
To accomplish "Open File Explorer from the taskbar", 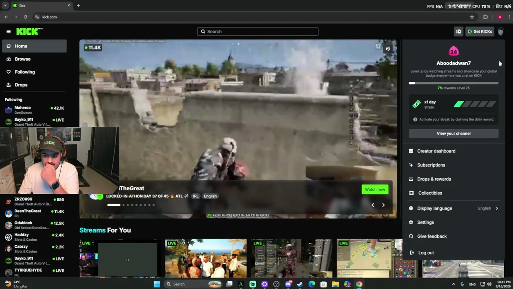I will 335,284.
